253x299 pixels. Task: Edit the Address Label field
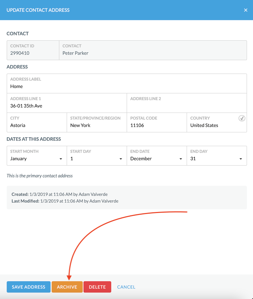click(x=127, y=84)
